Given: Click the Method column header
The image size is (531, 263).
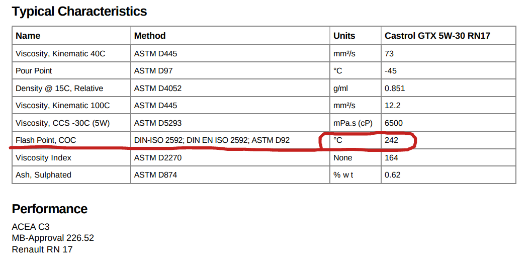Looking at the screenshot, I should [x=150, y=36].
